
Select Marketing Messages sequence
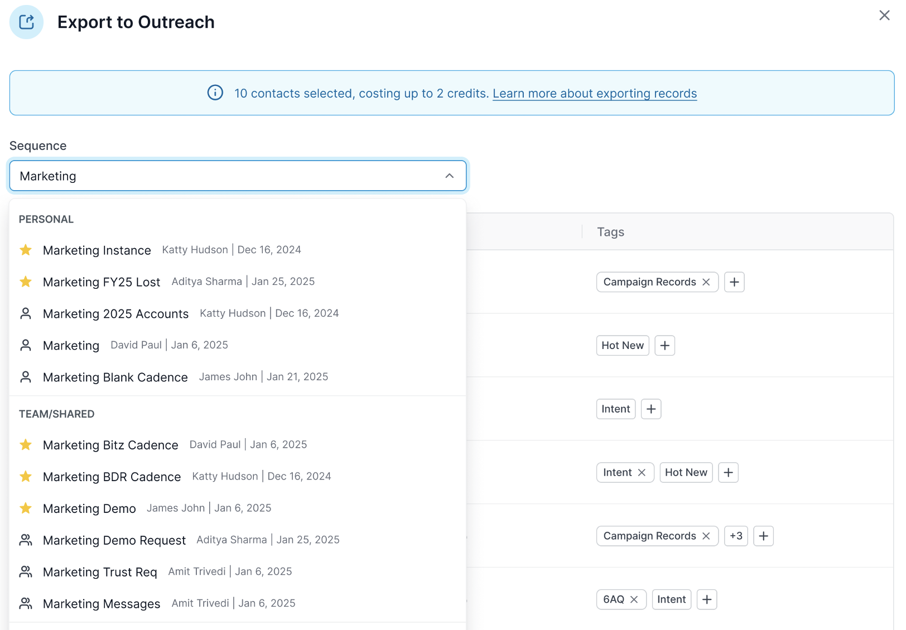click(x=238, y=603)
